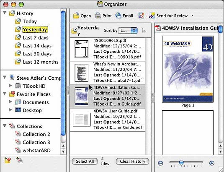This screenshot has width=224, height=172.
Task: Select the Today history clock icon
Action: point(18,21)
